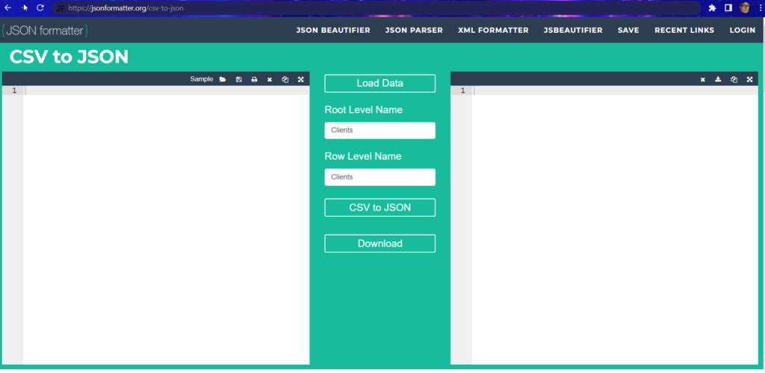
Task: Open the browser Extensions puzzle icon
Action: [712, 7]
